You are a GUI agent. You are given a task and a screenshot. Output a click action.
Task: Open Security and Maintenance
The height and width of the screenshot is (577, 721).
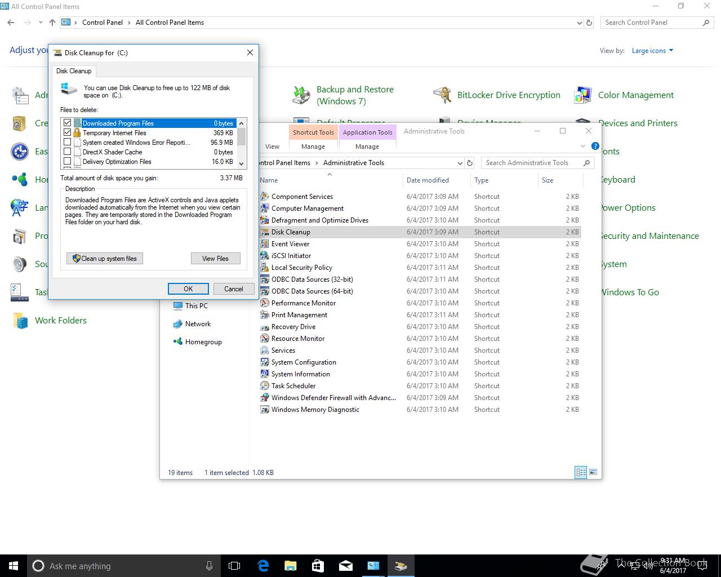(649, 236)
